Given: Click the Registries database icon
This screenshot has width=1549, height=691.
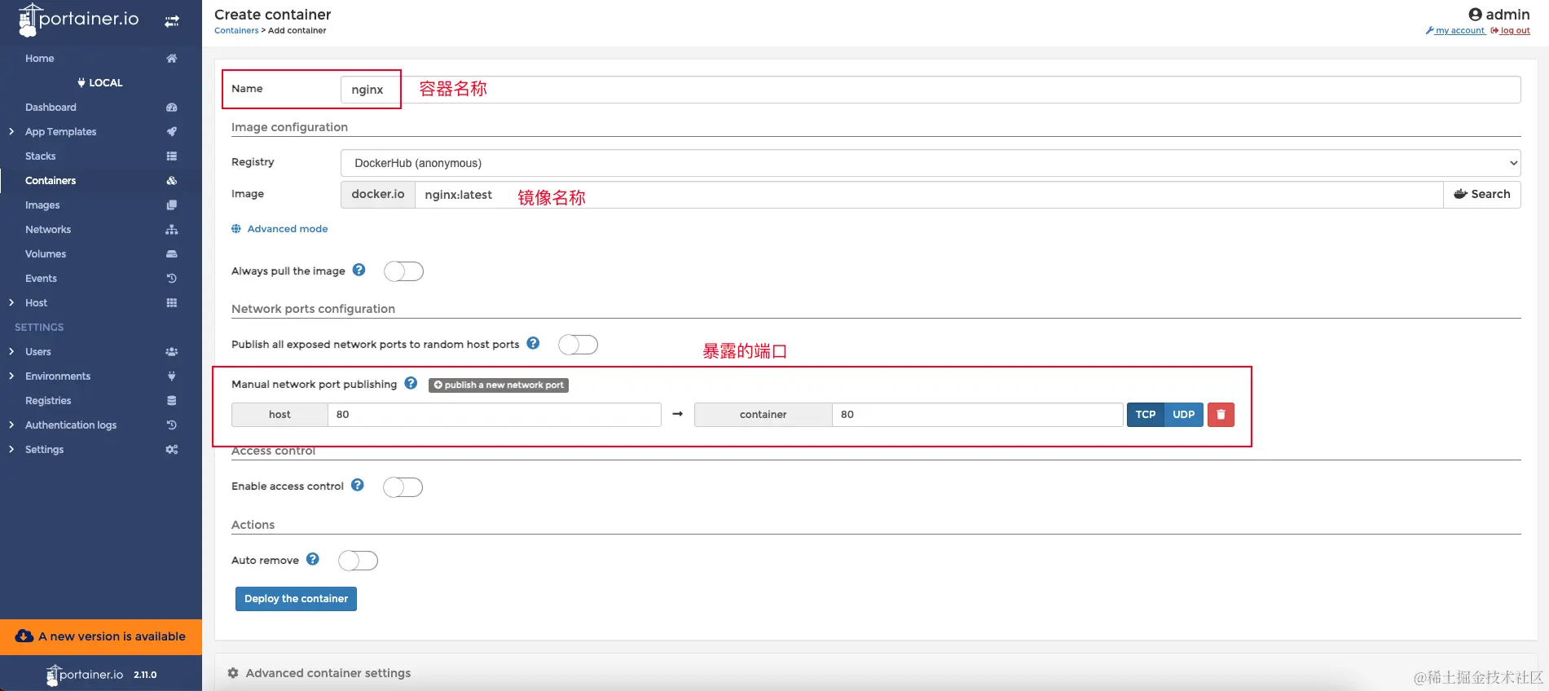Looking at the screenshot, I should point(171,400).
